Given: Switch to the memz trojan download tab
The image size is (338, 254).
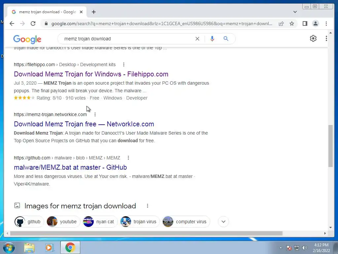Looking at the screenshot, I should 47,12.
